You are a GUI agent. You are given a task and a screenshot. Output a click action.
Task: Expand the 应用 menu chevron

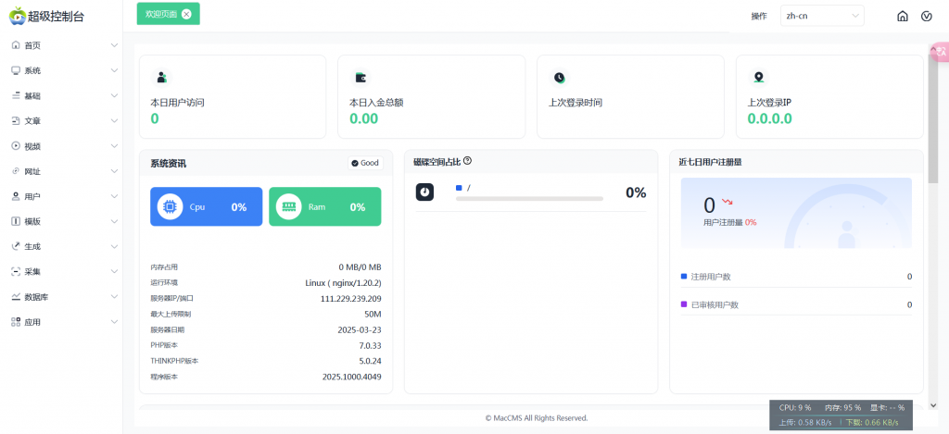pyautogui.click(x=114, y=322)
